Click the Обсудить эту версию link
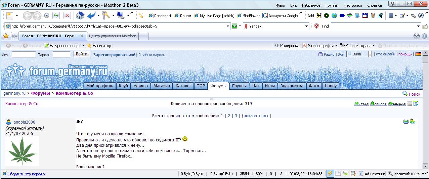 click(26, 174)
